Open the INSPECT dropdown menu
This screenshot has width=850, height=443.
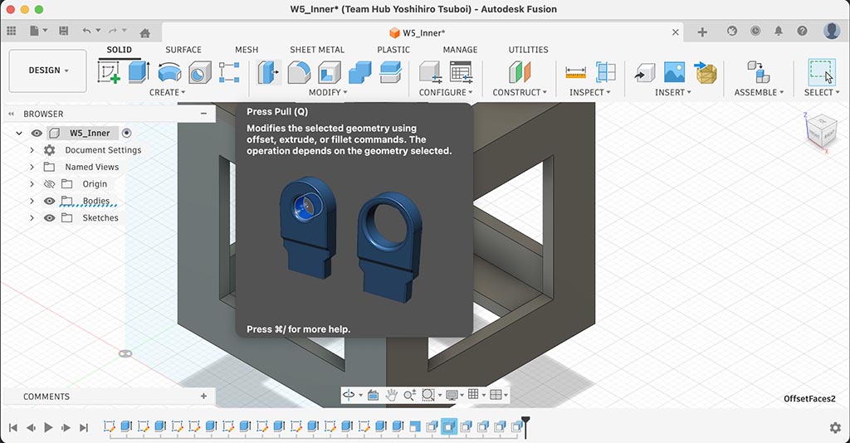[x=590, y=93]
